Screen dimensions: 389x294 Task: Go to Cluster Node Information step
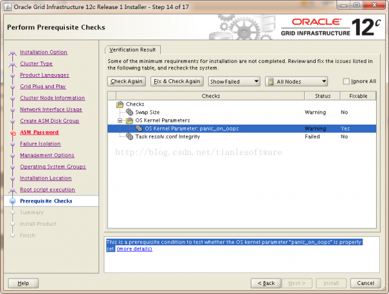tap(53, 98)
